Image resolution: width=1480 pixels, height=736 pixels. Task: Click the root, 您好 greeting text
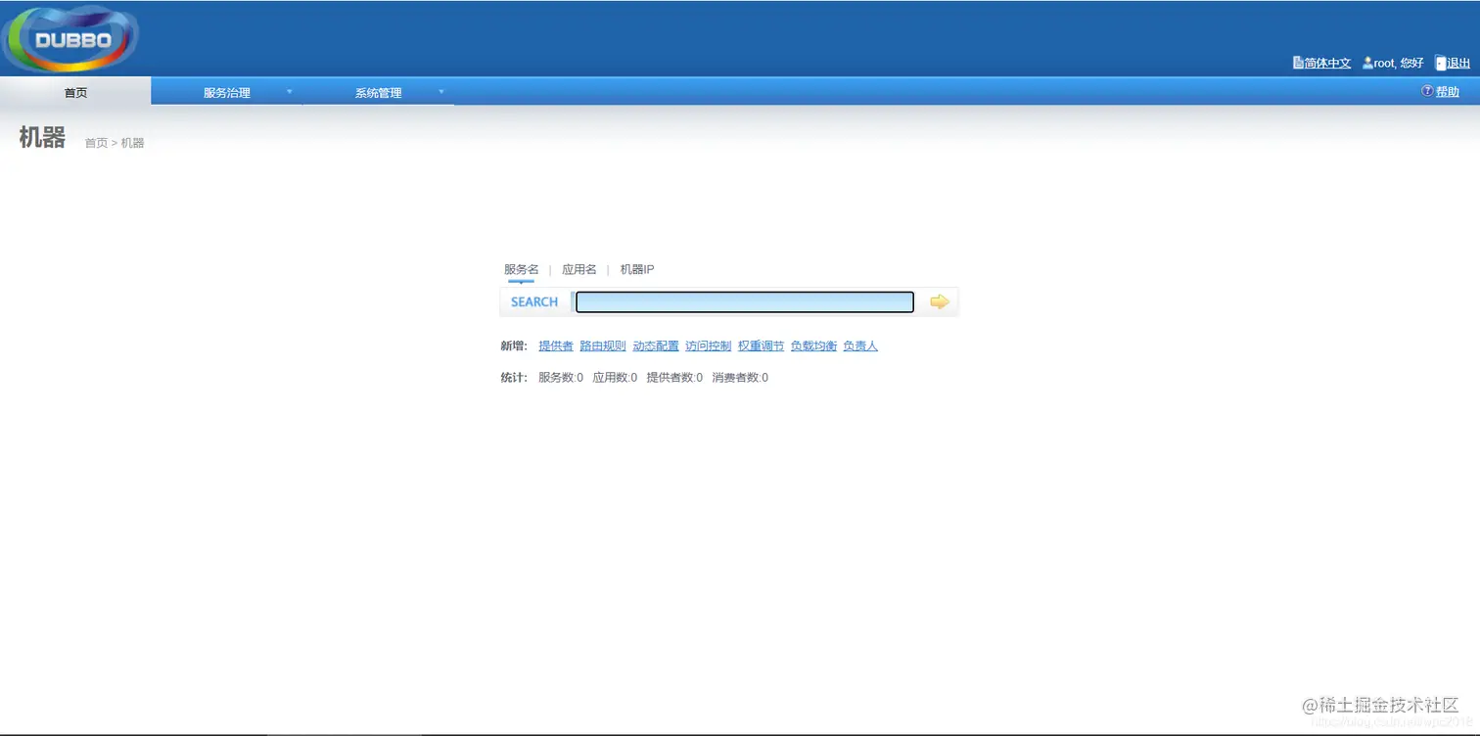1399,63
